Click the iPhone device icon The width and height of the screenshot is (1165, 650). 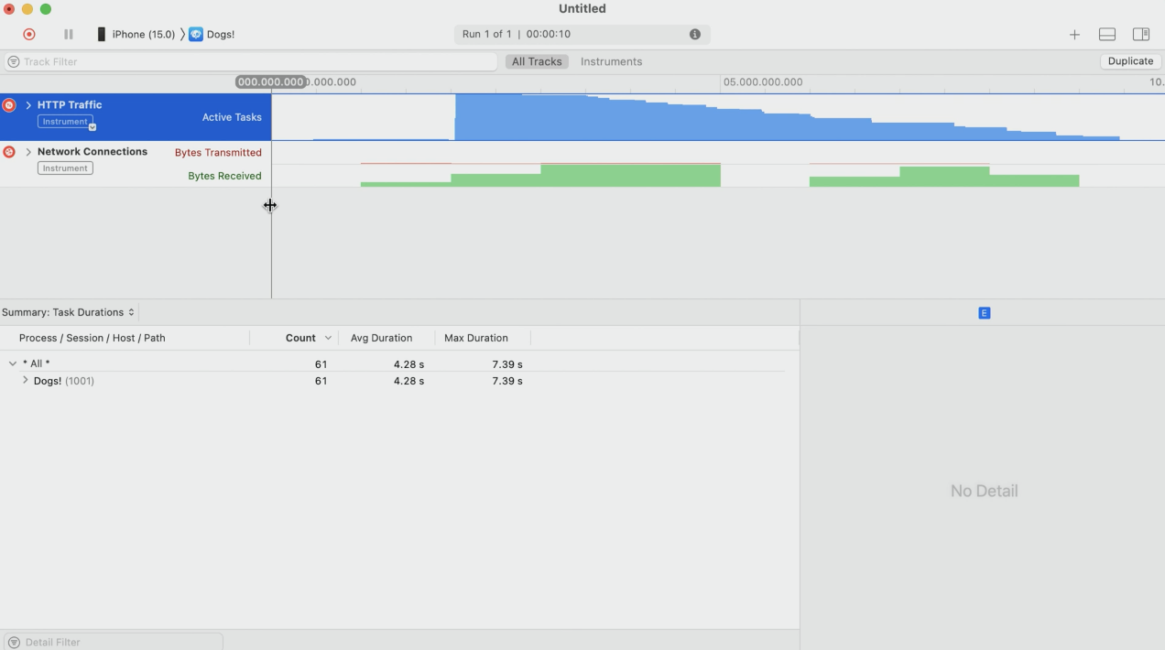[x=102, y=34]
